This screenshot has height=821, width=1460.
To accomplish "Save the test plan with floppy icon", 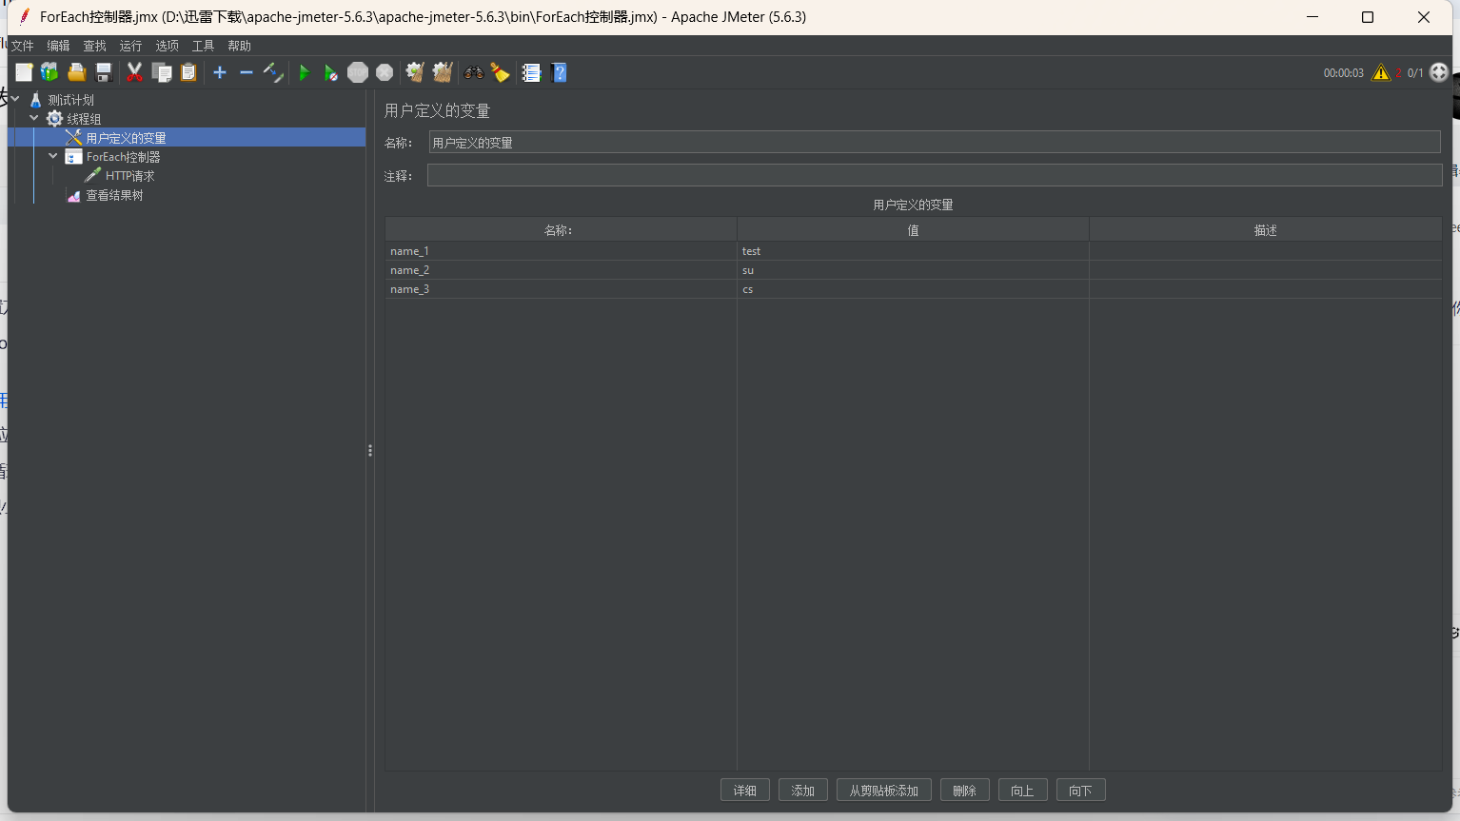I will [104, 72].
